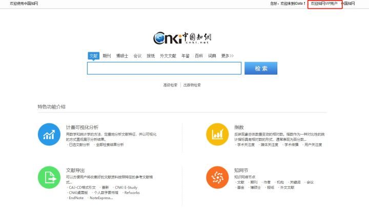Screen dimensions: 369x213
Task: Click the 机构 link under 知网节
Action: click(x=280, y=182)
